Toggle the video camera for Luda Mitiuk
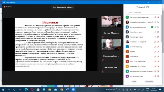 (158, 56)
